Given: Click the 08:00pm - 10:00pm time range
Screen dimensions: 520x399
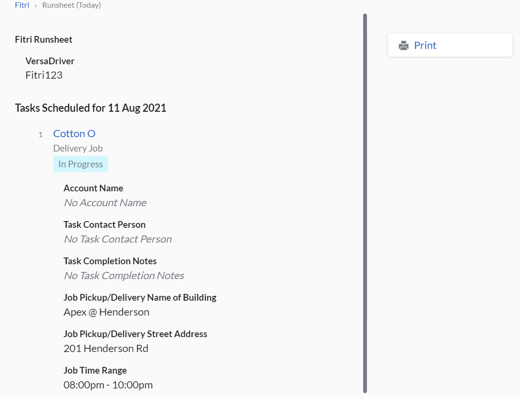Looking at the screenshot, I should (x=108, y=385).
